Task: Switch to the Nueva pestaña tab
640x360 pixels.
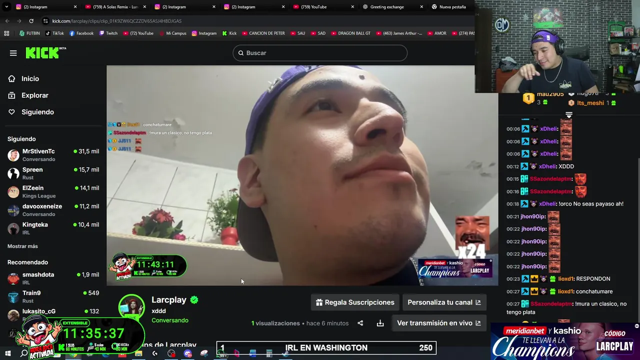Action: point(450,7)
